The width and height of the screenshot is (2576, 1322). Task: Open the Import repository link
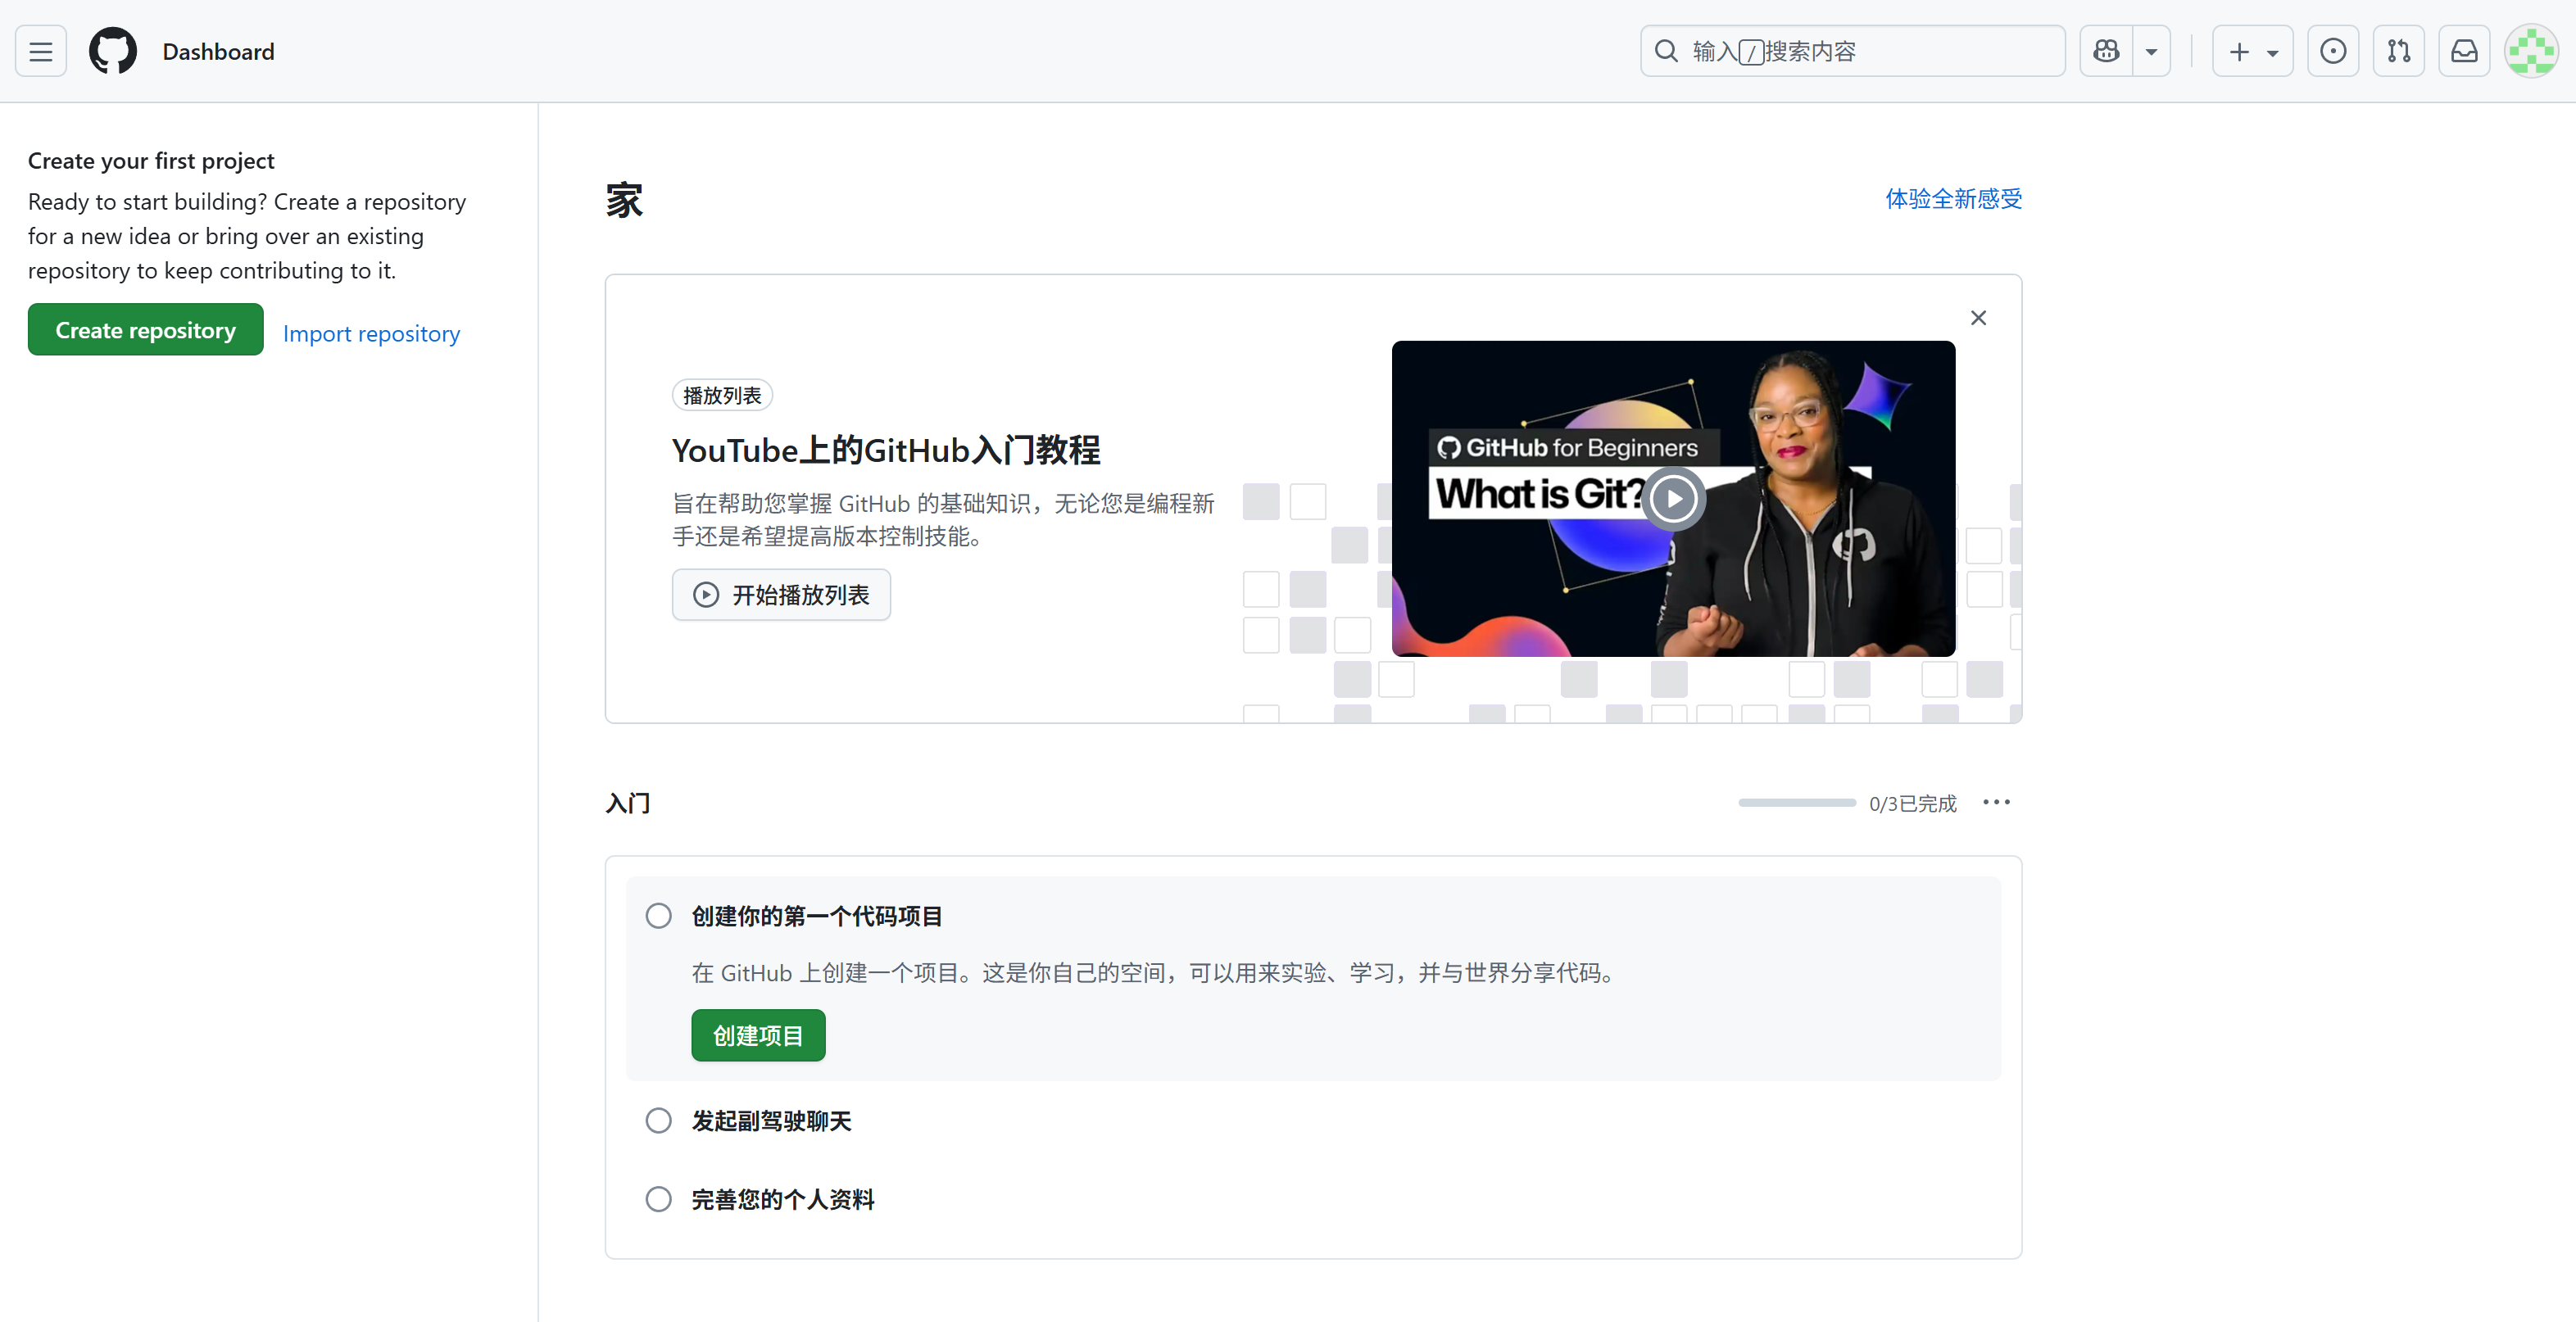371,333
